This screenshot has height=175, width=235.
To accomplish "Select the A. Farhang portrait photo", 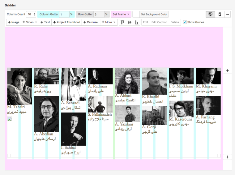I will point(208,105).
